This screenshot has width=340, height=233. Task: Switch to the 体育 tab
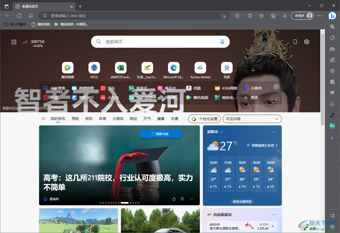tap(102, 119)
